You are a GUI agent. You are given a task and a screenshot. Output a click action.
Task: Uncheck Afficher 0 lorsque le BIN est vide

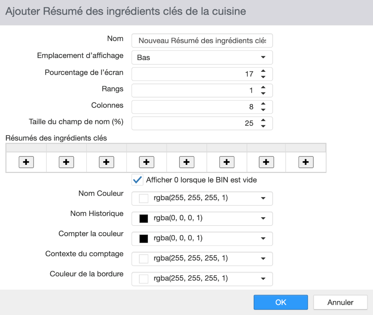tap(137, 180)
